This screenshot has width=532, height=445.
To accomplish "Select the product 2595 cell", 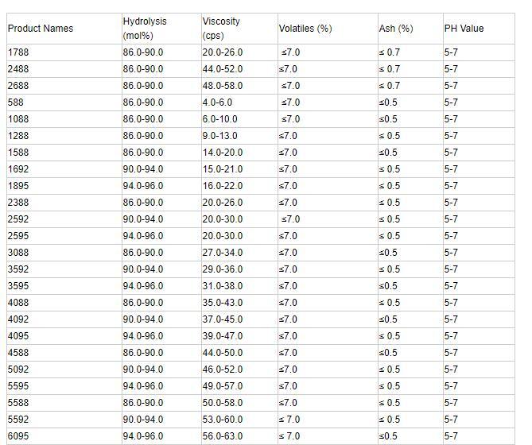I will click(18, 236).
